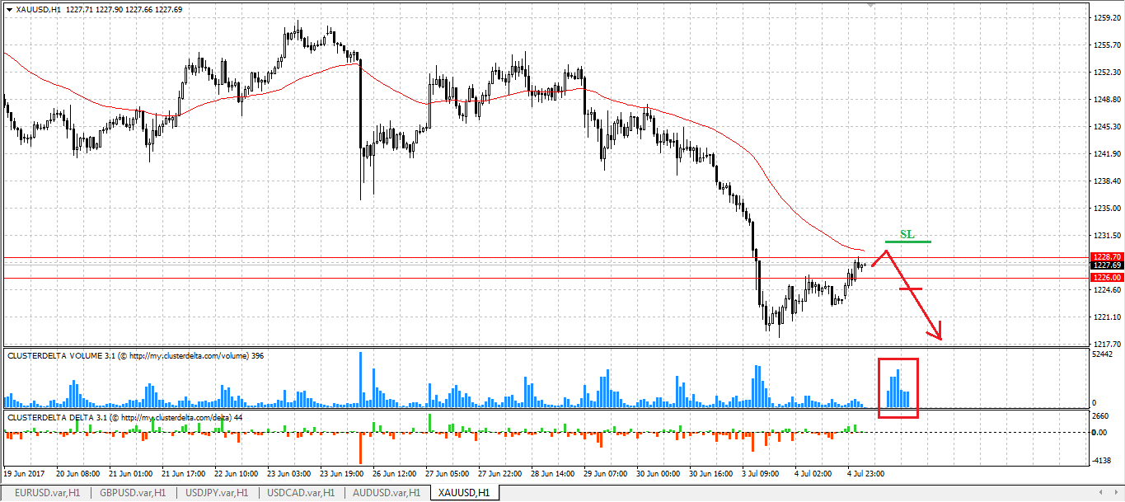Click the arrow before XAUUSD,H1 chart title

pyautogui.click(x=9, y=9)
